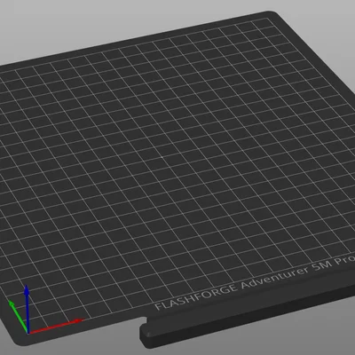Screen dimensions: 355x355
Task: Click the green Y axis arrow
Action: point(18,316)
